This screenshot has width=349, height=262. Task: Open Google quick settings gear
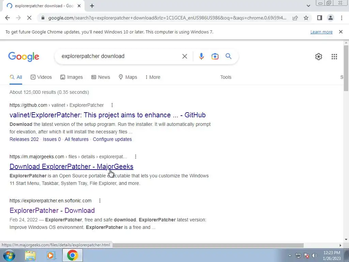319,57
